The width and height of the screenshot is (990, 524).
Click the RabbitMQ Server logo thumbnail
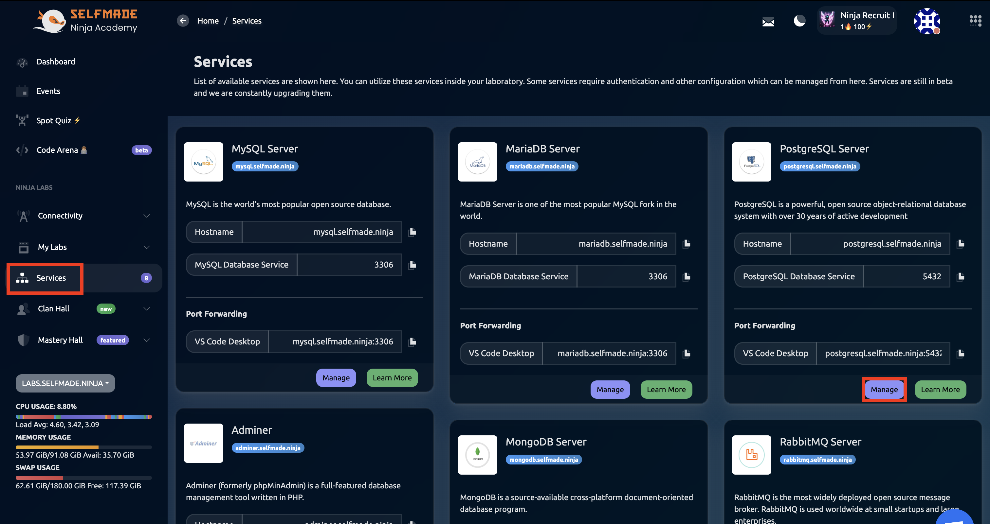point(751,455)
